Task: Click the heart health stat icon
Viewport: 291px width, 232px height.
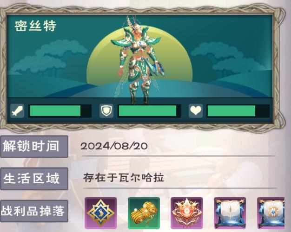Action: (196, 111)
